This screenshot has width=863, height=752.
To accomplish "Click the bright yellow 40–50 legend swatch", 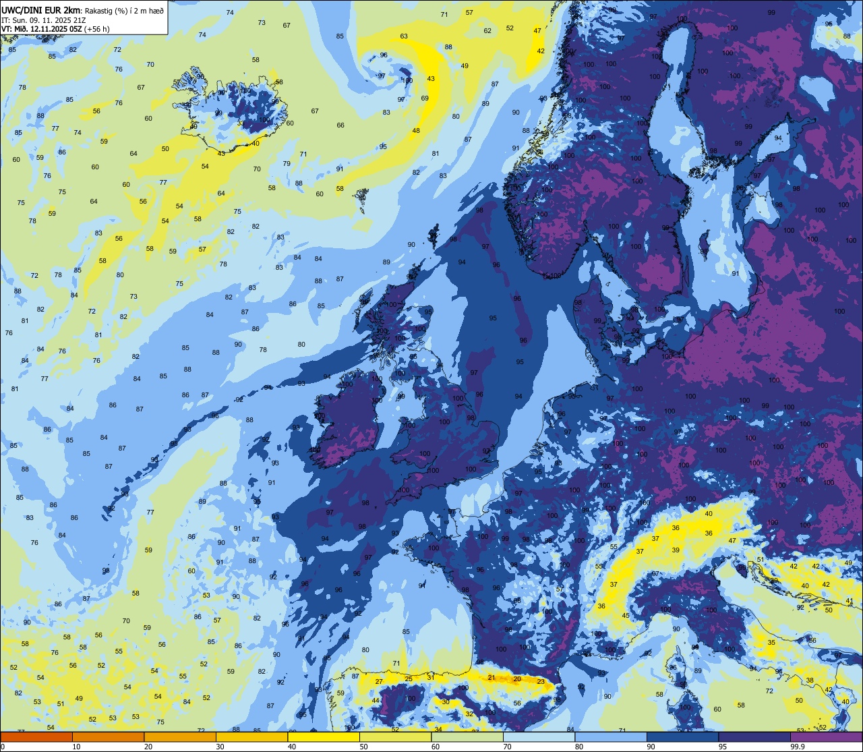I will tap(324, 736).
